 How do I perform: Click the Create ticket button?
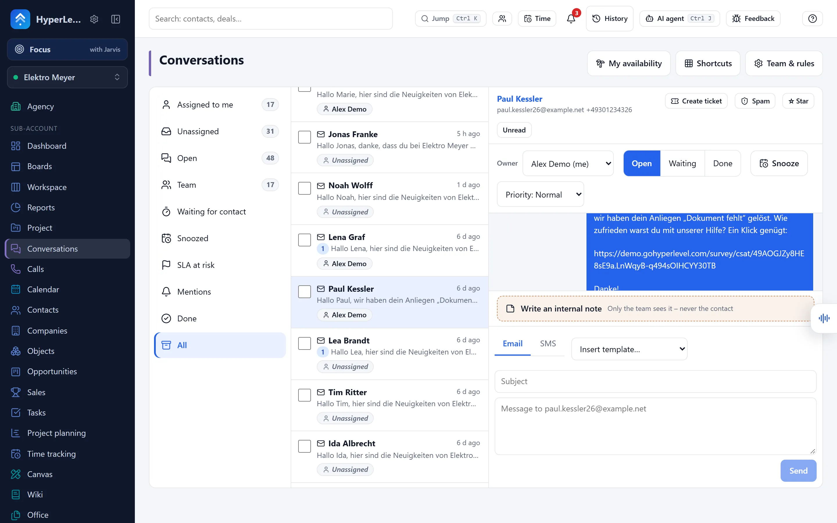[x=696, y=101]
